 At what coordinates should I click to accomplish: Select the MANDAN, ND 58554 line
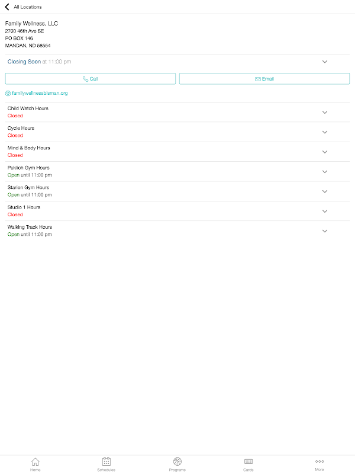28,46
